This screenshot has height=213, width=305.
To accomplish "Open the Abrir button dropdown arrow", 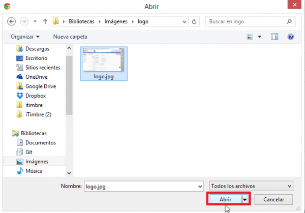I will [x=245, y=199].
